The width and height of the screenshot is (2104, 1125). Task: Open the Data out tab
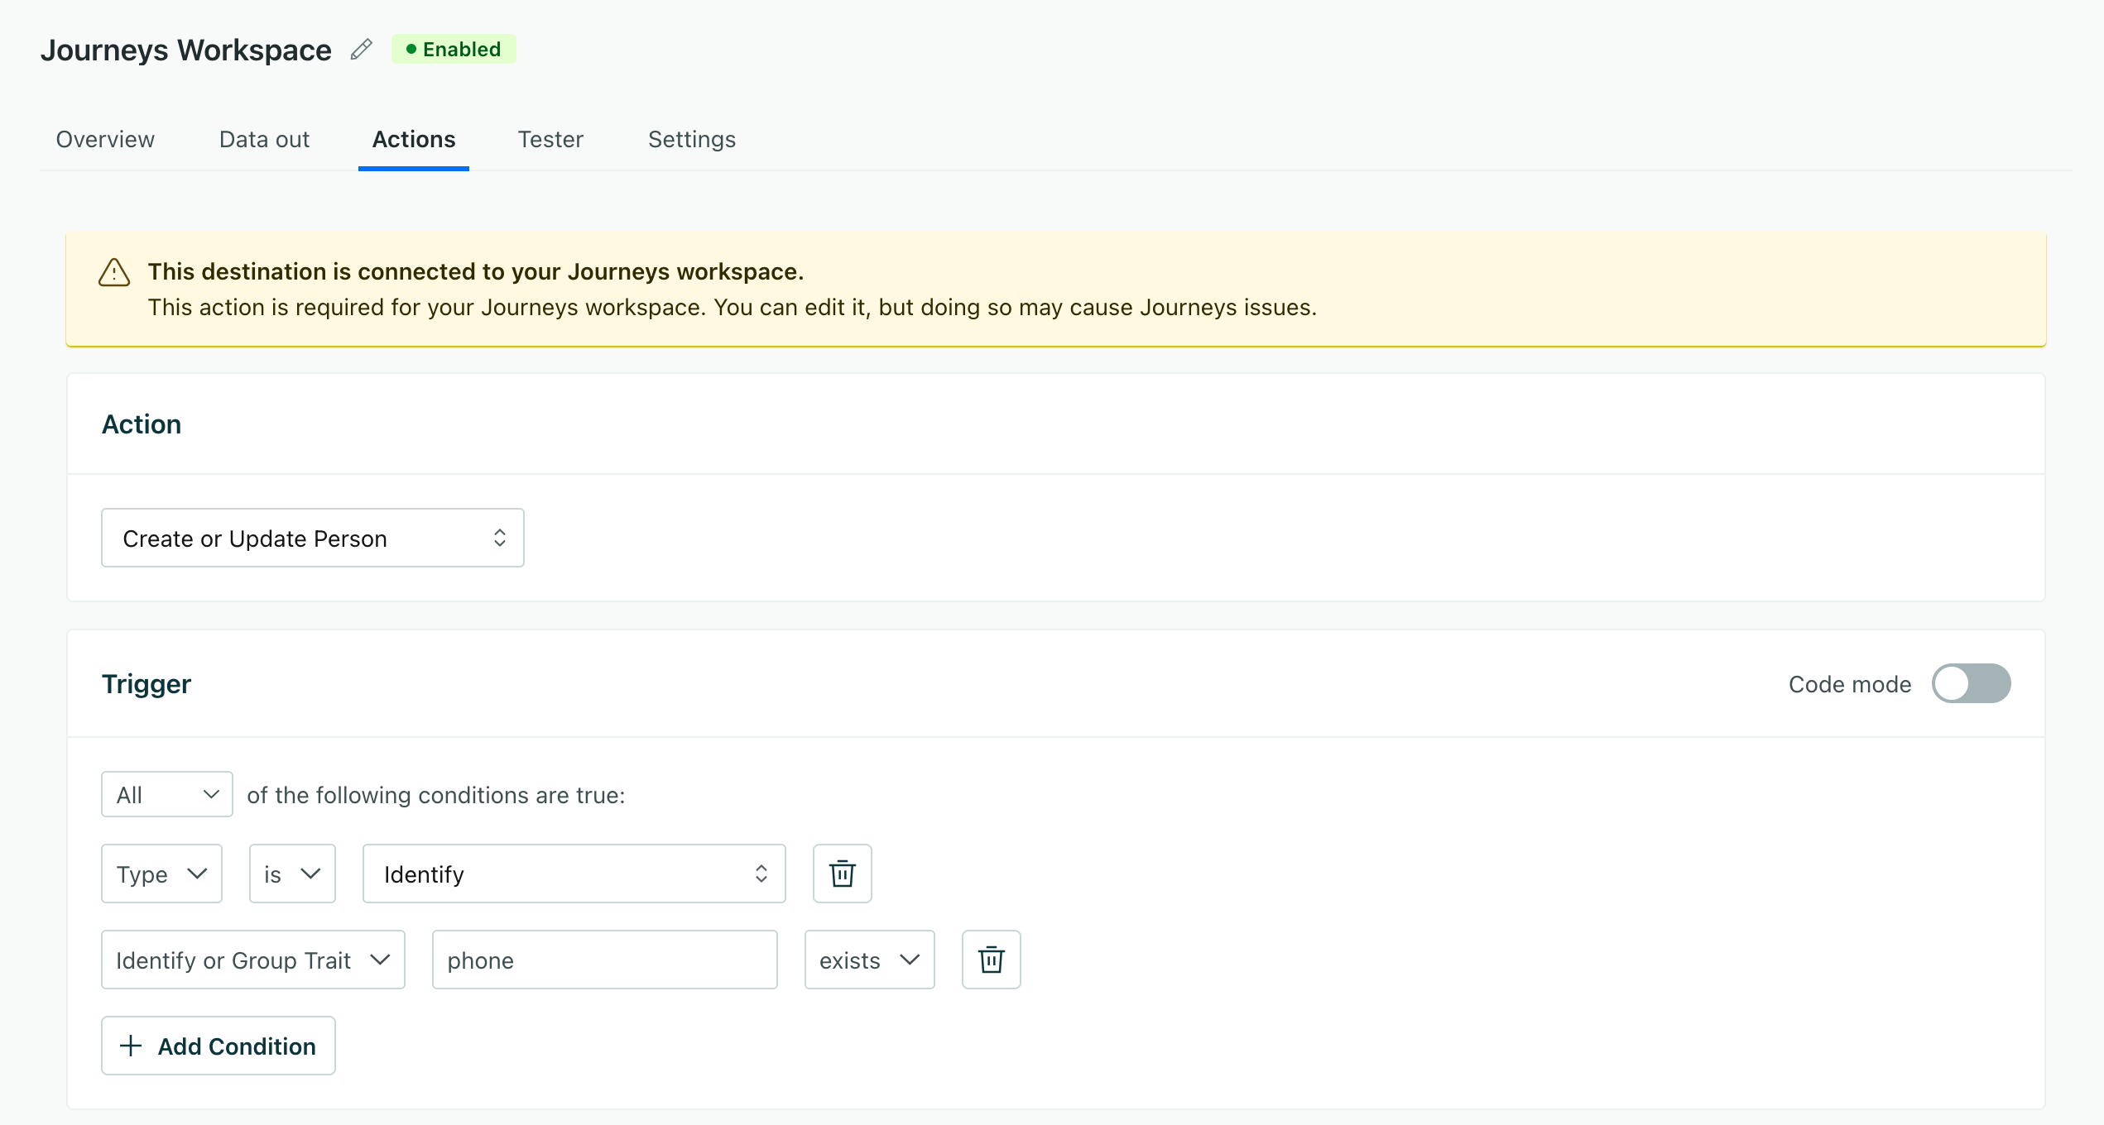264,139
